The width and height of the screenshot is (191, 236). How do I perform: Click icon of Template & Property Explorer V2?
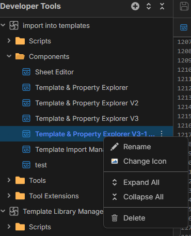(x=26, y=103)
